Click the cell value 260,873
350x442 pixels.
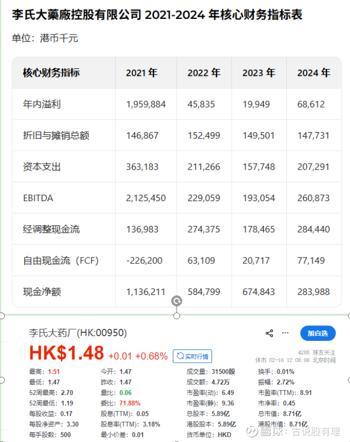(314, 198)
